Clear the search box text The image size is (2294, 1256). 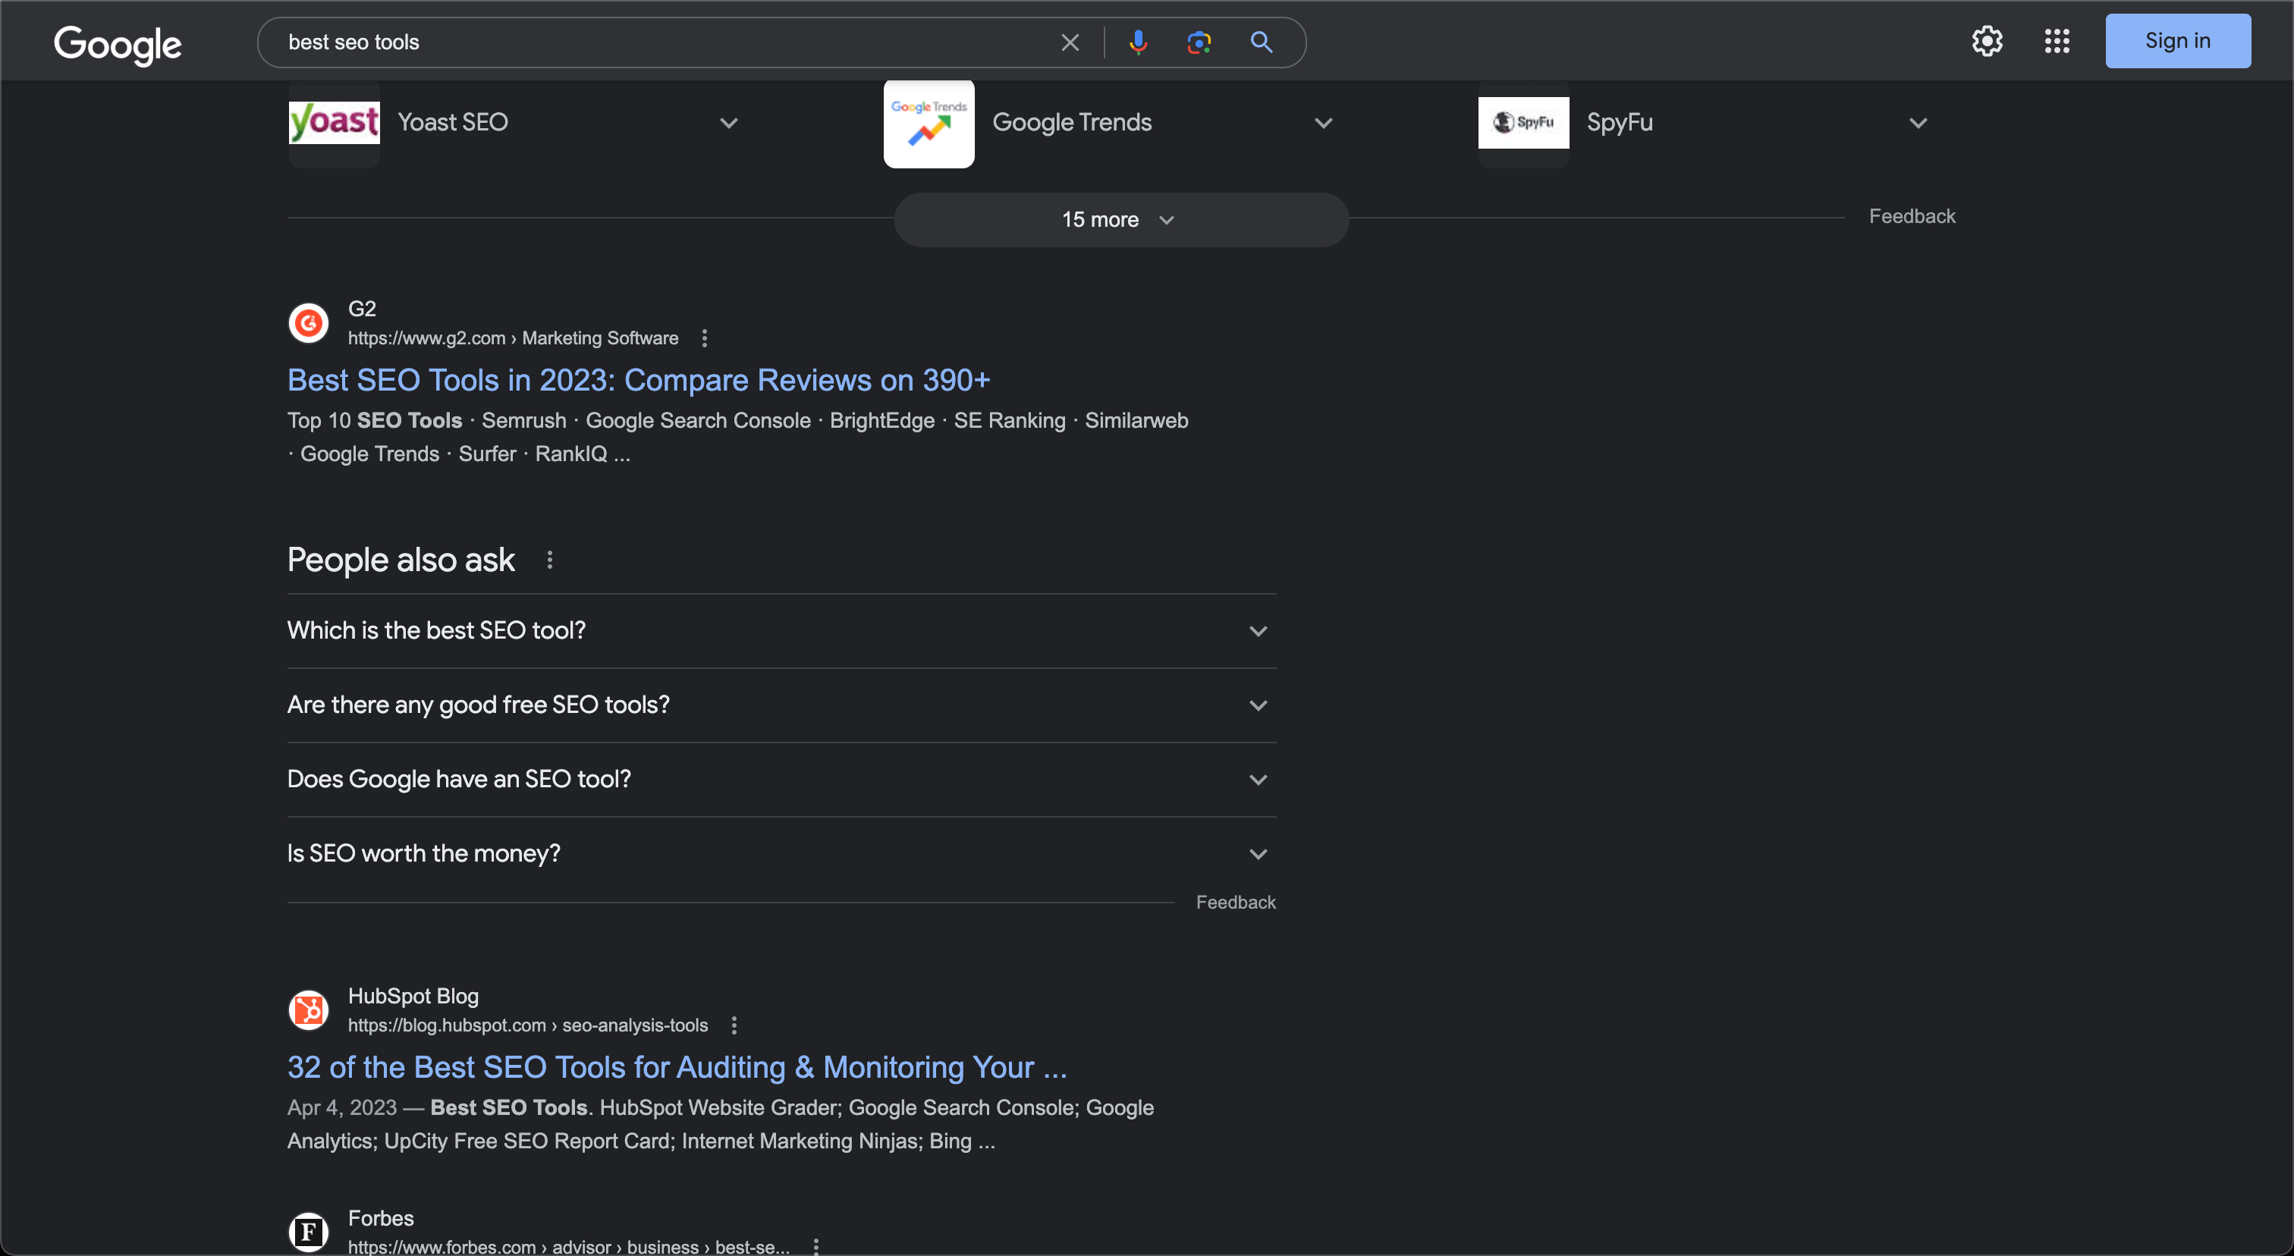1070,42
